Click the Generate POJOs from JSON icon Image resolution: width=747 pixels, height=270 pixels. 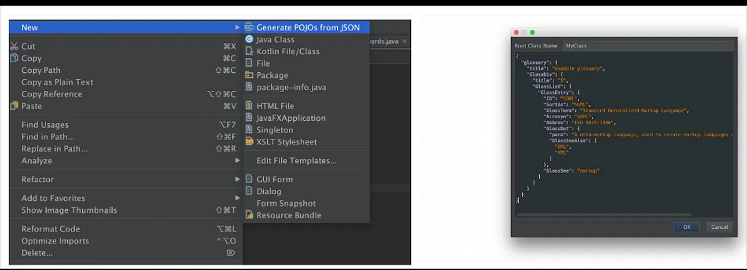250,27
